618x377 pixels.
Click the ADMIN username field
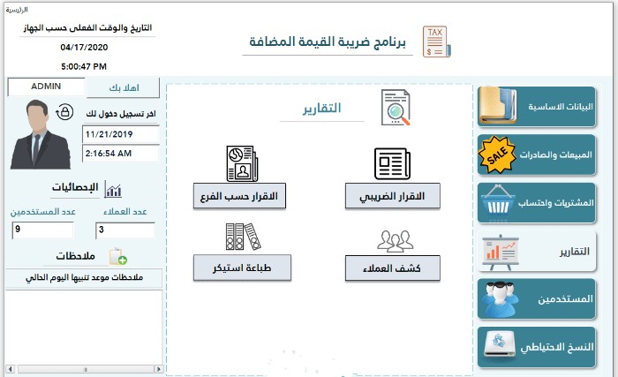click(x=46, y=87)
